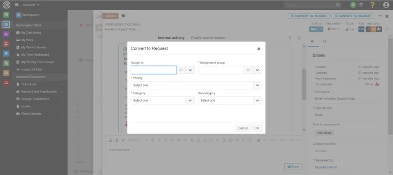Screen dimensions: 393x175
Task: Open the centrexIT account dropdown
Action: tap(31, 5)
